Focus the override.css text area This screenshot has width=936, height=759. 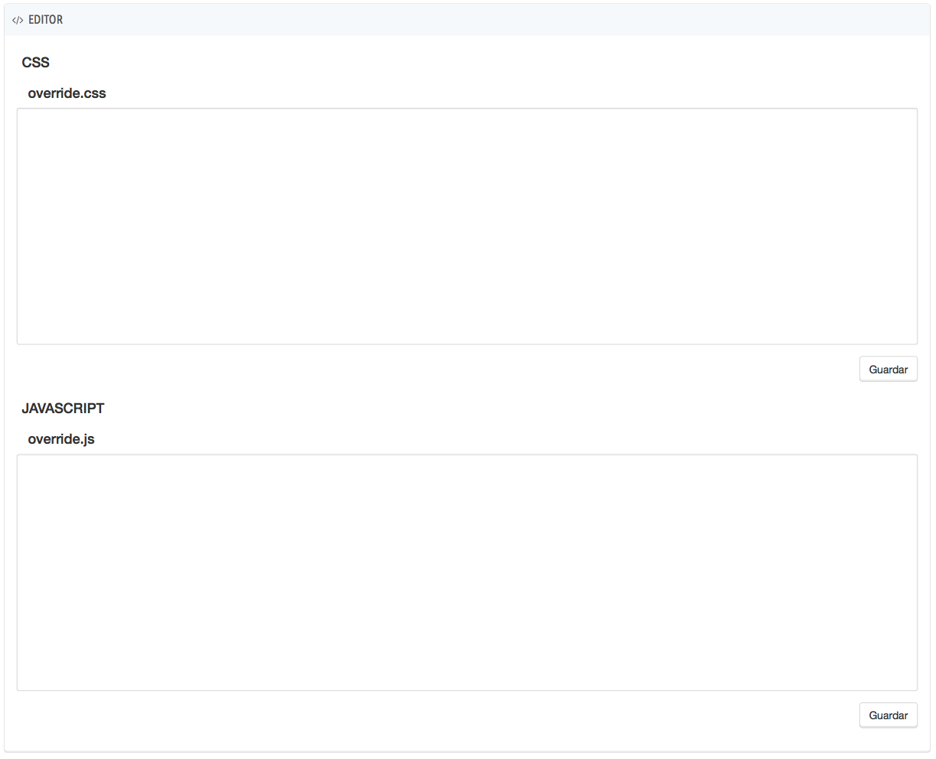[466, 226]
